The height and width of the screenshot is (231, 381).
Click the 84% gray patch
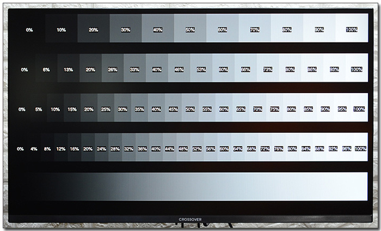click(306, 147)
